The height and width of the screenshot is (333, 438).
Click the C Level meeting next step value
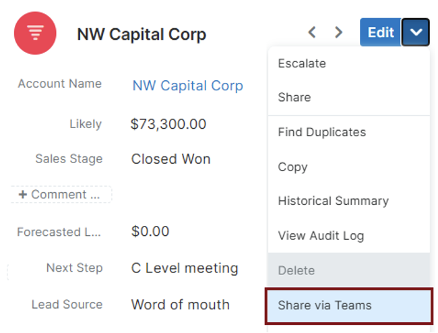(185, 268)
